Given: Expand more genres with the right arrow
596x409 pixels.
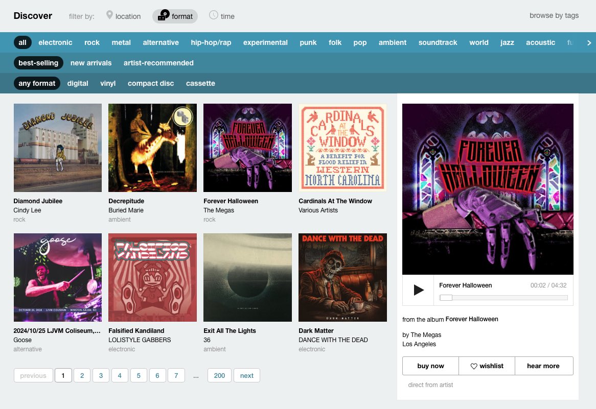Looking at the screenshot, I should [589, 42].
